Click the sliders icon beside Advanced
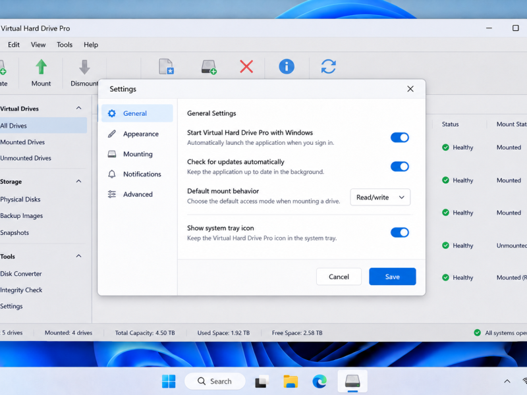 point(112,194)
